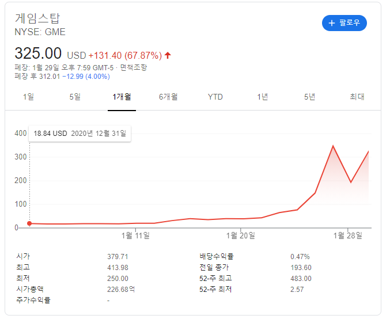Click the 최저 value 250.00
This screenshot has width=390, height=323.
pyautogui.click(x=118, y=279)
